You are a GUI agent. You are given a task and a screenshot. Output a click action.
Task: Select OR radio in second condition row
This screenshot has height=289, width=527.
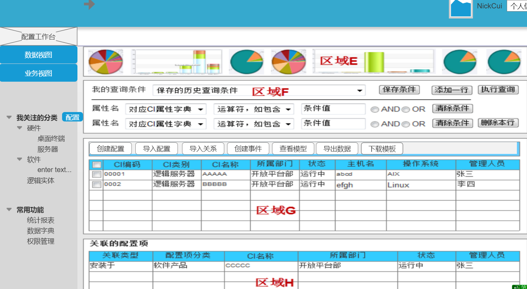coord(405,124)
